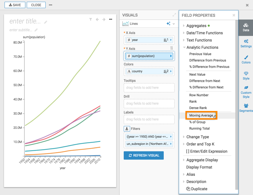Swap X and Y axes icon
The height and width of the screenshot is (195, 253).
[172, 48]
